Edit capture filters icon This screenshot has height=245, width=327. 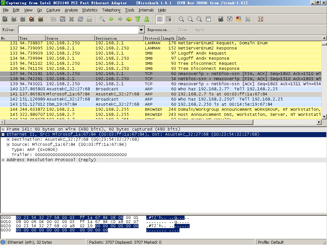(221, 19)
